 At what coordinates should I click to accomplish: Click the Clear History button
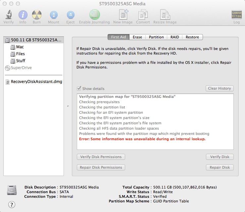coord(220,88)
